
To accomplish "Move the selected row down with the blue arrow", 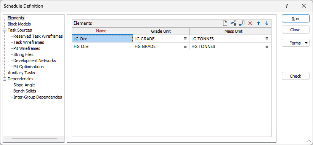I will [267, 23].
